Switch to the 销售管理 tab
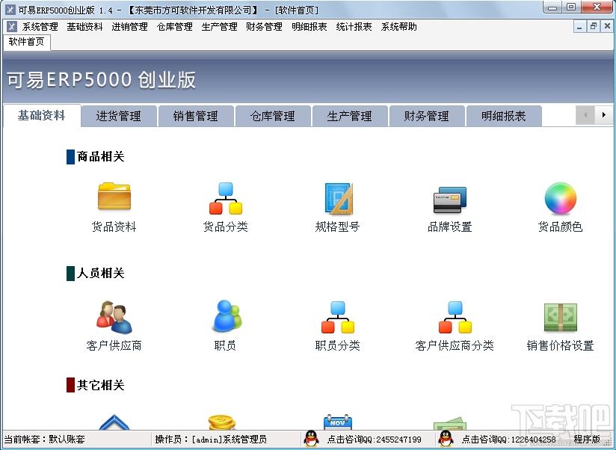616x450 pixels. pyautogui.click(x=196, y=116)
